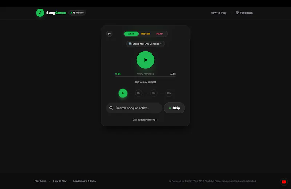Click the 1.0s duration label
The image size is (291, 189).
(x=173, y=74)
